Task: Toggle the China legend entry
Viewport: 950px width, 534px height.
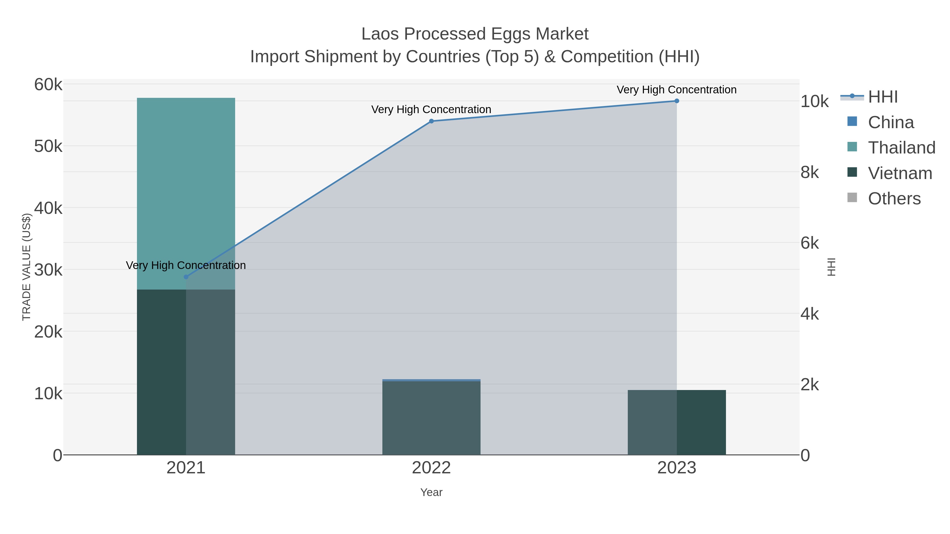Action: [x=881, y=122]
